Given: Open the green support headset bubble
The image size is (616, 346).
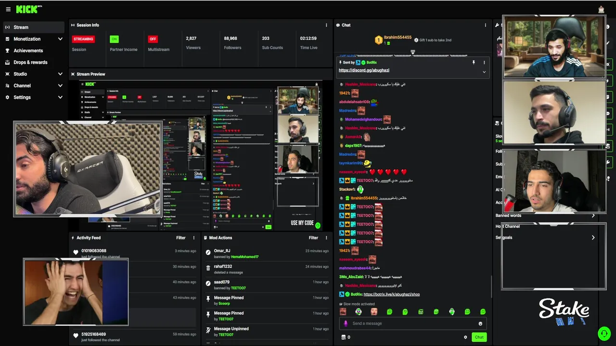Looking at the screenshot, I should pos(604,333).
